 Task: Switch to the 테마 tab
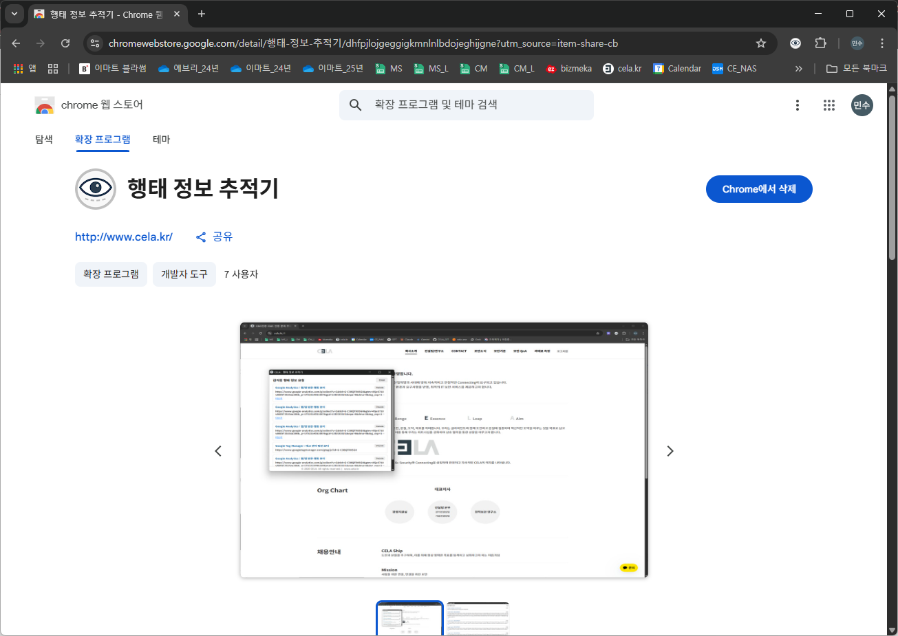(161, 140)
